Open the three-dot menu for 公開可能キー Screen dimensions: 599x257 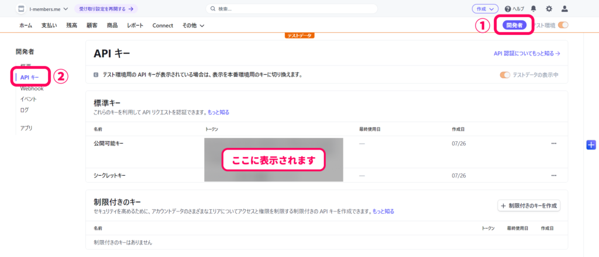tap(553, 143)
